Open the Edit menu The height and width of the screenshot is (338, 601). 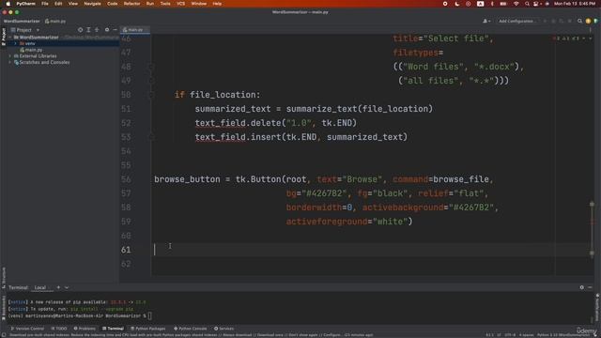tap(58, 4)
